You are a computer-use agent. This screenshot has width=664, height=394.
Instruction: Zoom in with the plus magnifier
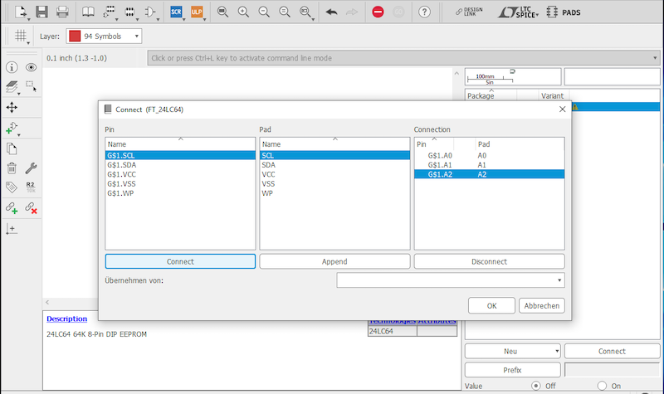click(x=243, y=12)
